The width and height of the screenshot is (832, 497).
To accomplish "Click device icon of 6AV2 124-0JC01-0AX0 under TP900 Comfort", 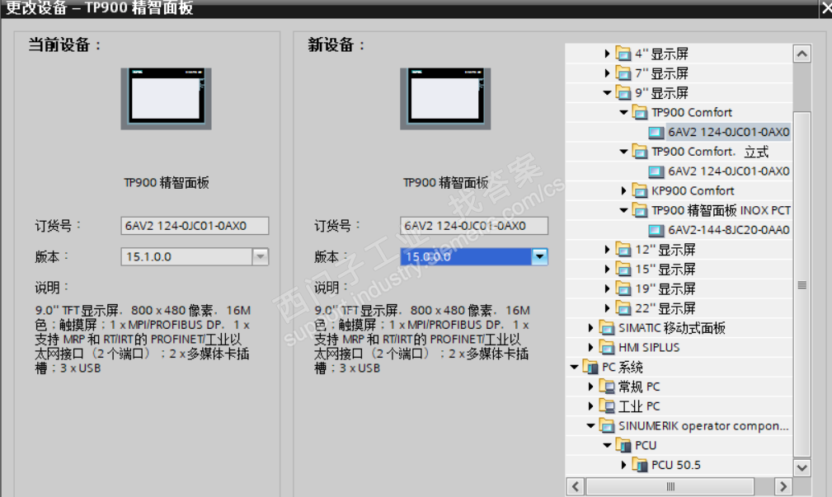I will point(656,132).
